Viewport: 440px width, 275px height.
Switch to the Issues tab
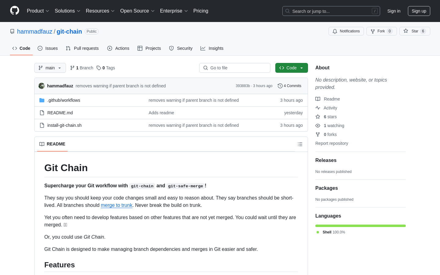click(x=48, y=48)
